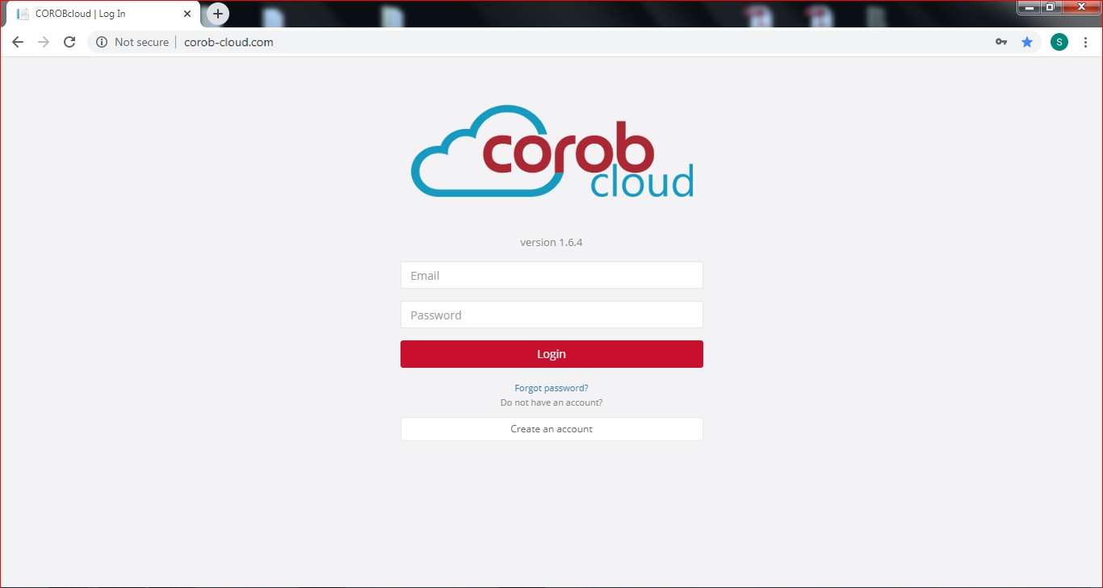
Task: Open a new tab with the plus button
Action: click(x=218, y=14)
